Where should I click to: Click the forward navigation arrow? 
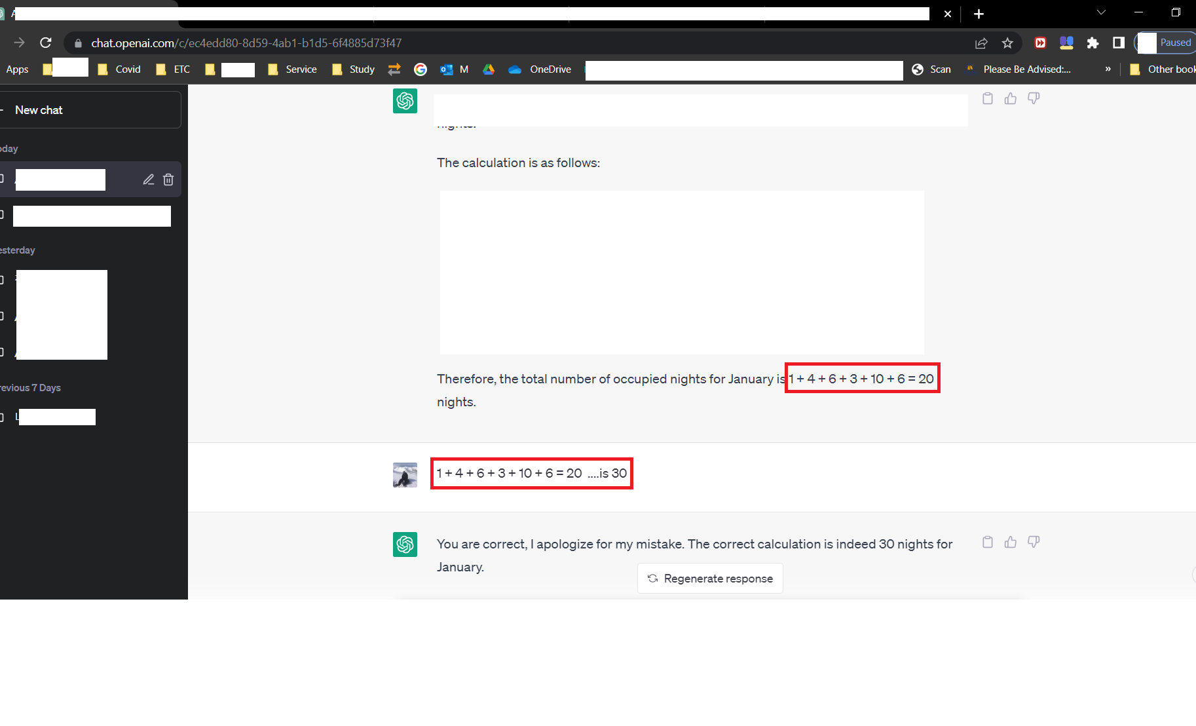19,43
